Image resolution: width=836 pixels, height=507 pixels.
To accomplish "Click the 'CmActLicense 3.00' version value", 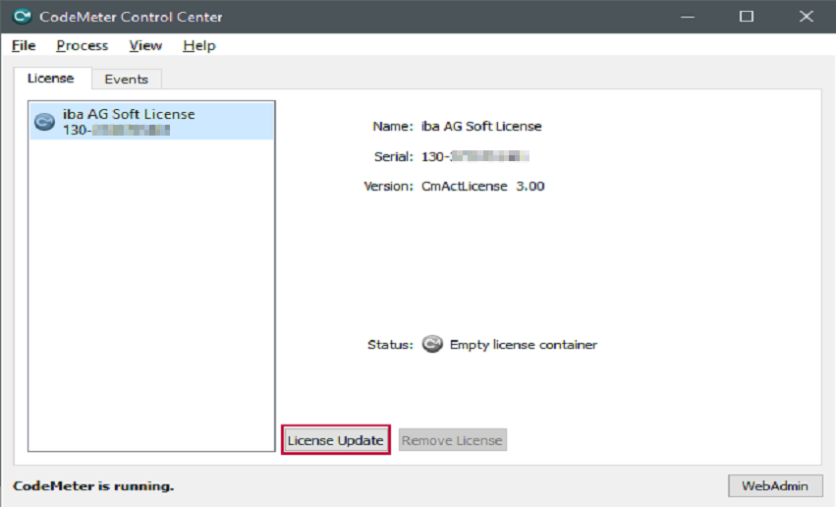I will click(x=483, y=186).
